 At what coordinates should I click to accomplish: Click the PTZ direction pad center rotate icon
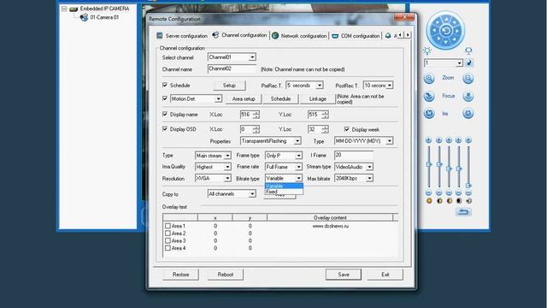pyautogui.click(x=446, y=31)
